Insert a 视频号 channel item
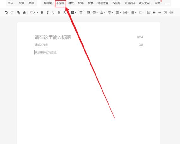Viewport: 180px width, 144px height. pos(116,3)
